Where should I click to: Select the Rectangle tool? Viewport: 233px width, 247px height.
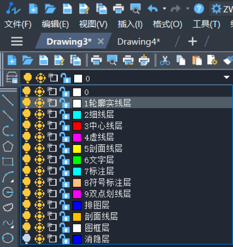pos(8,161)
